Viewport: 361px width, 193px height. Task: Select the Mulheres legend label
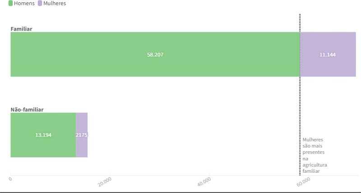point(55,3)
